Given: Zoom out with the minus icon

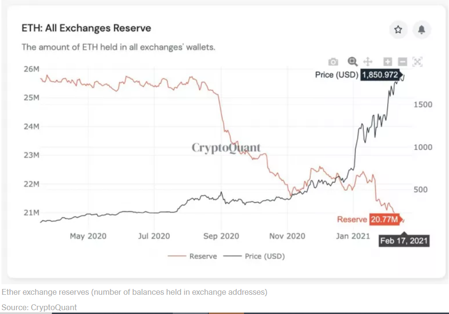Looking at the screenshot, I should [x=403, y=62].
